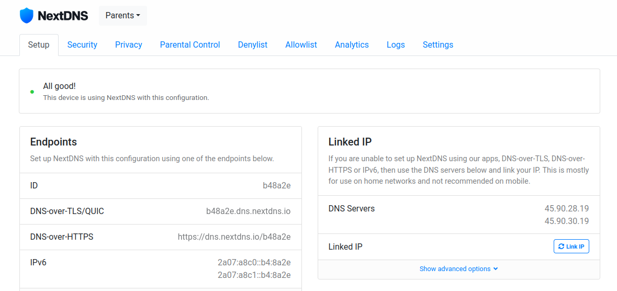Select the Denylist tab
This screenshot has height=291, width=617.
click(253, 45)
